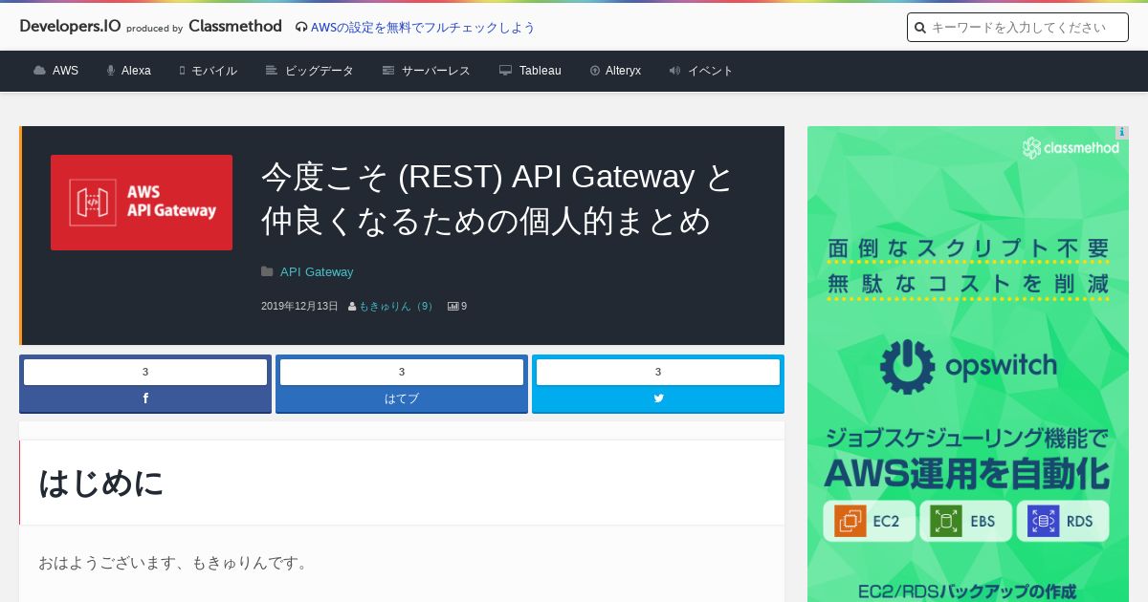Click the microphone icon next to Alexa

[111, 71]
